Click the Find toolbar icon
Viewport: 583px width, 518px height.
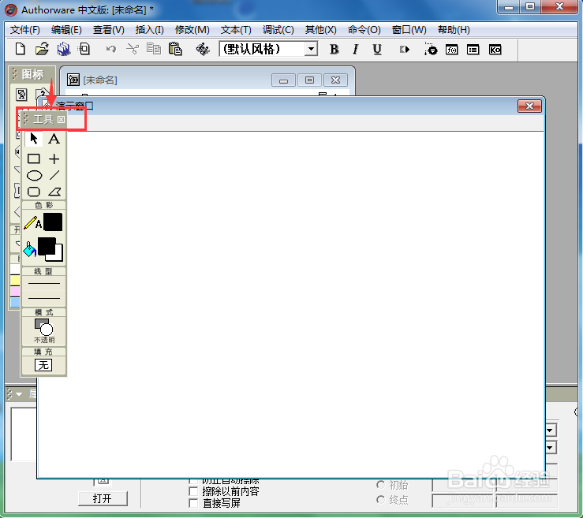click(x=203, y=49)
